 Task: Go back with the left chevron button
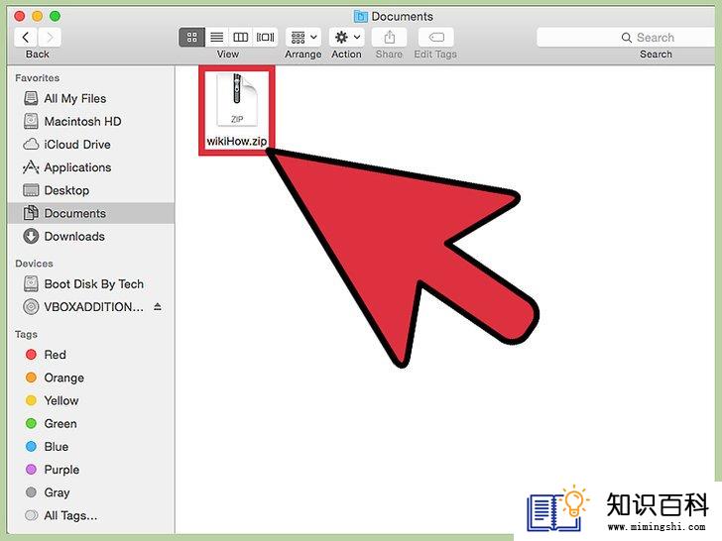click(26, 38)
